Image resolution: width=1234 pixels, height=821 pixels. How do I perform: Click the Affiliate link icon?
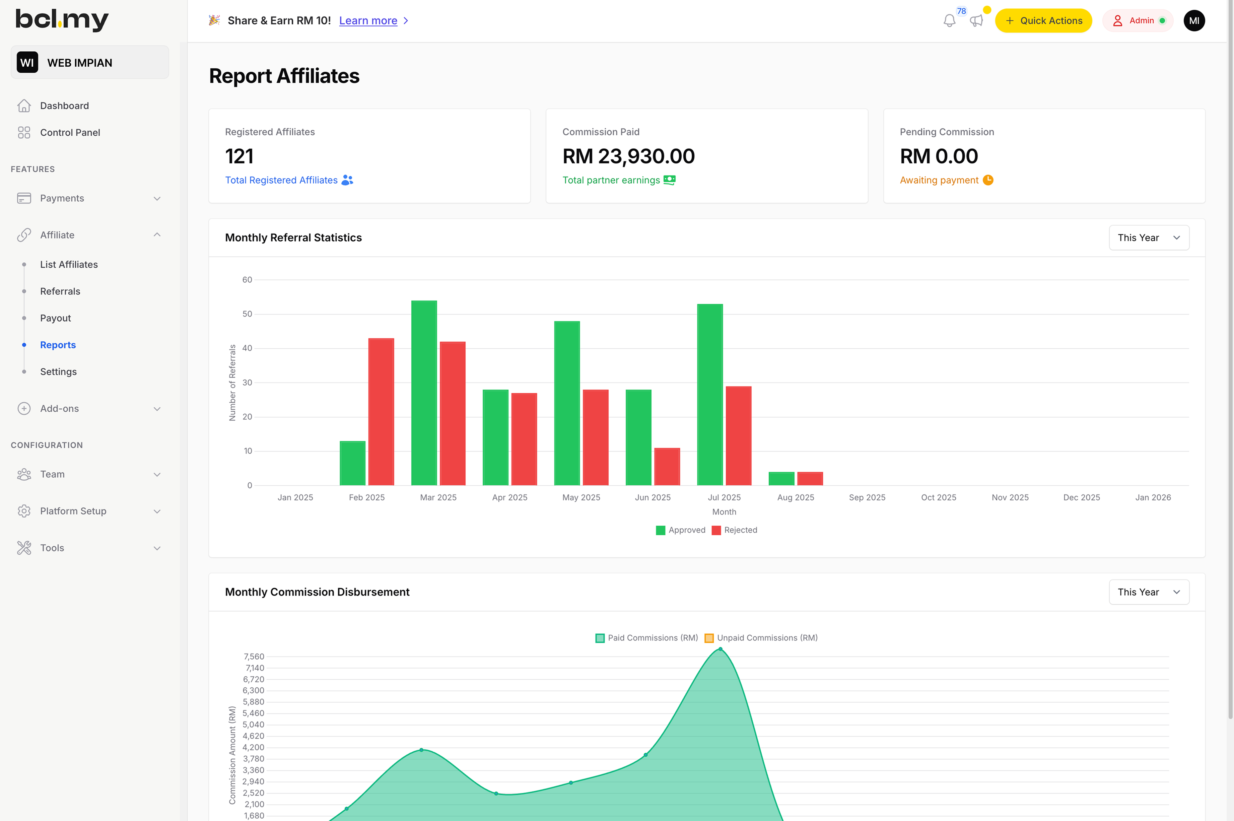[x=24, y=235]
